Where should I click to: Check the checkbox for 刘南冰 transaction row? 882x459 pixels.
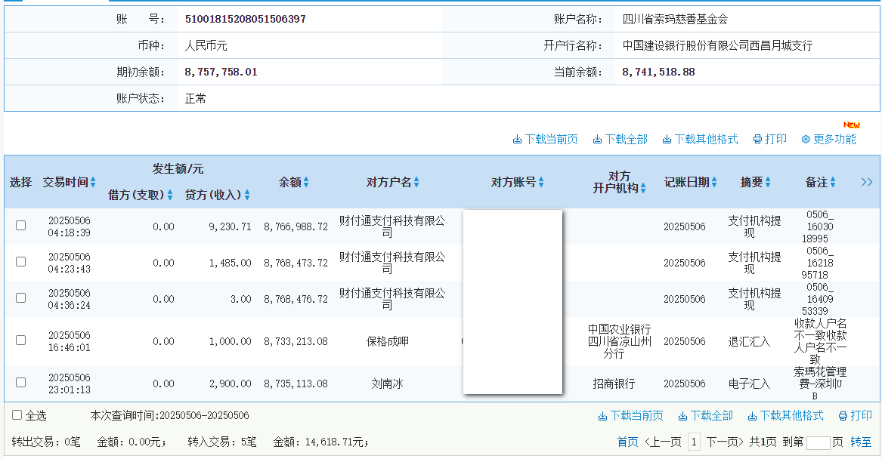pyautogui.click(x=20, y=383)
